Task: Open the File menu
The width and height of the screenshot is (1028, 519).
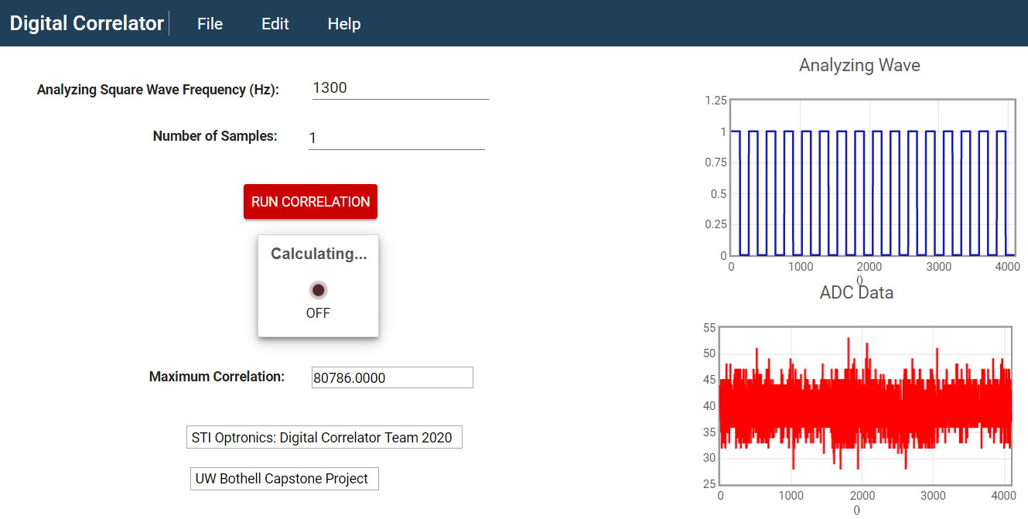Action: click(x=210, y=24)
